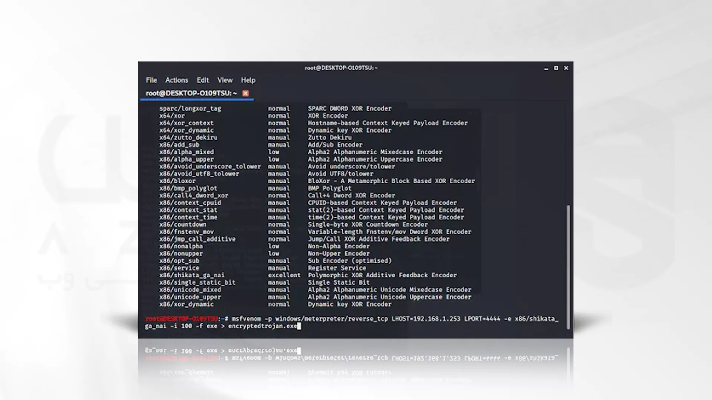Minimize the terminal window

(546, 68)
